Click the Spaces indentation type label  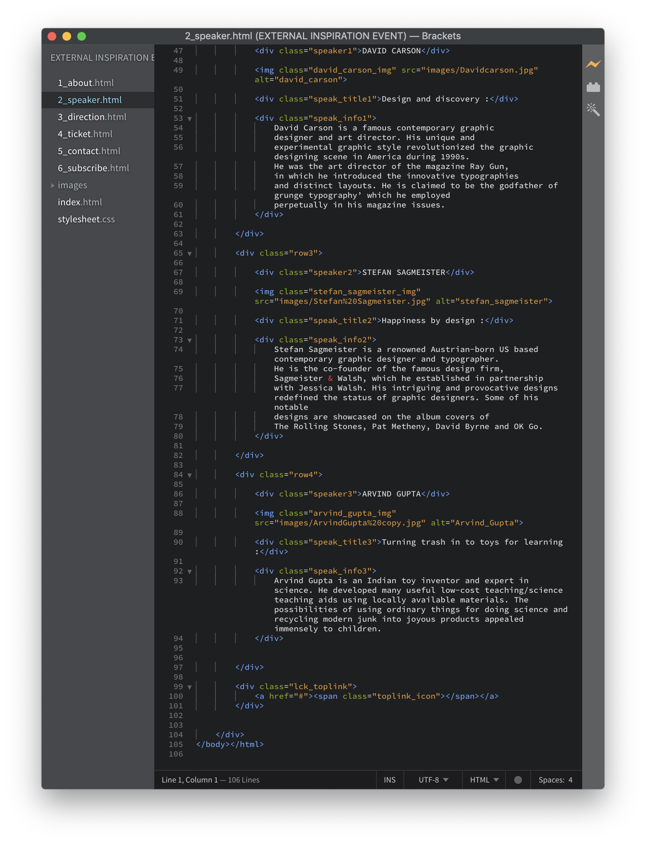point(551,780)
